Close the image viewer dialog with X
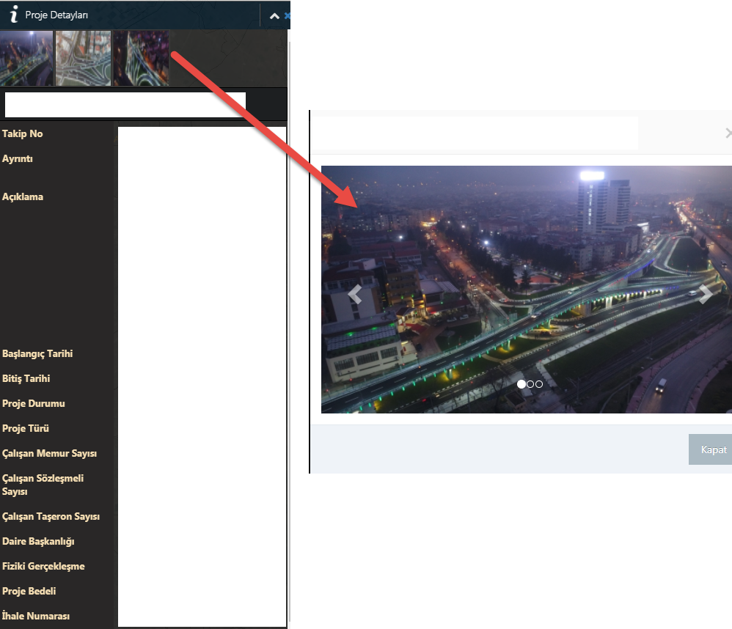 (x=728, y=133)
